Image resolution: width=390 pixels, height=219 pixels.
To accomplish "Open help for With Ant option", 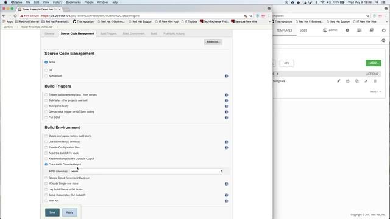I will (226, 201).
